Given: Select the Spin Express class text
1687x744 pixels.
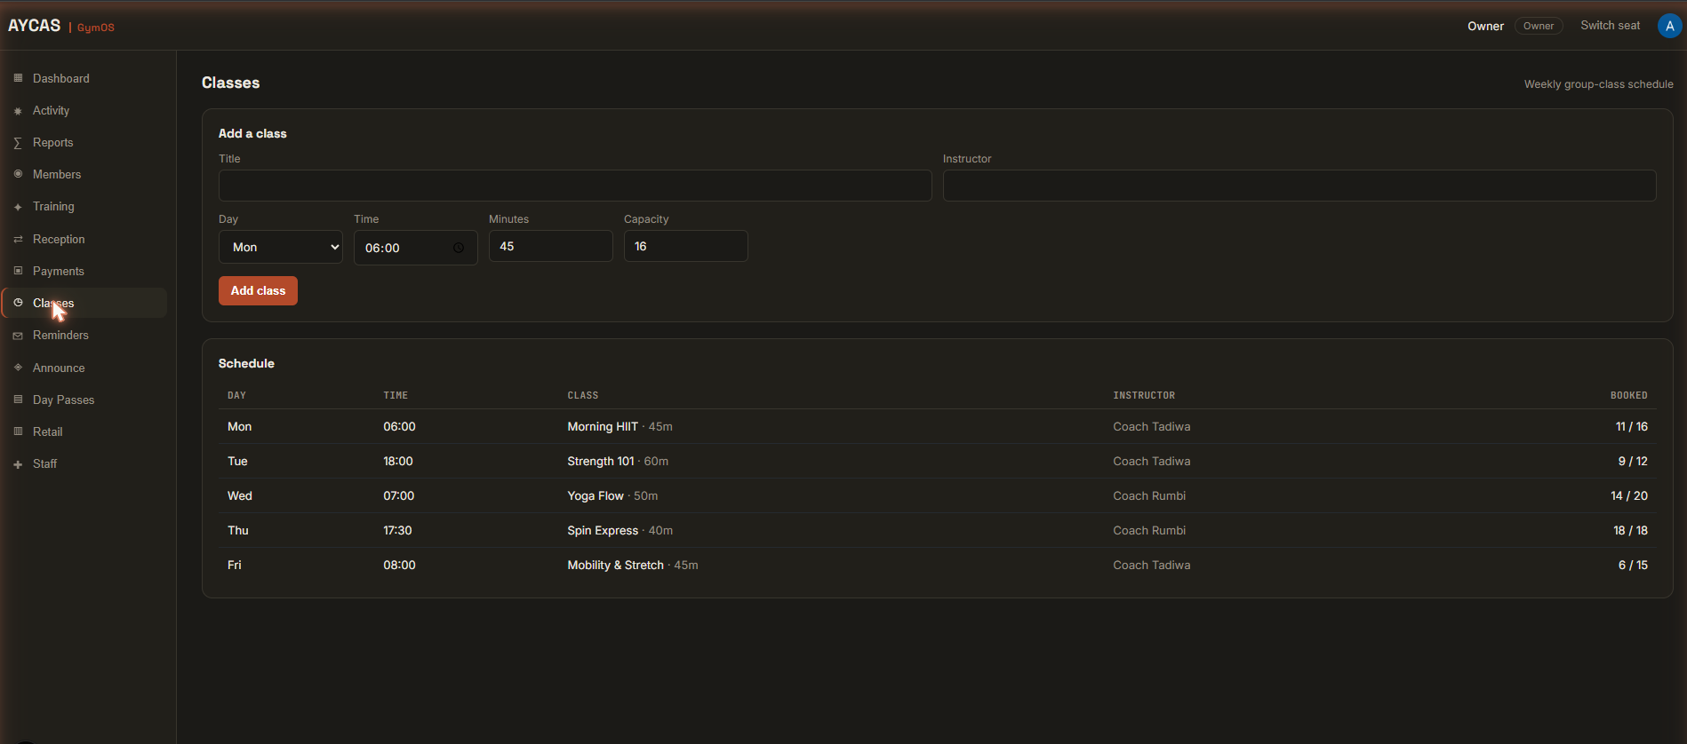Looking at the screenshot, I should pyautogui.click(x=603, y=531).
